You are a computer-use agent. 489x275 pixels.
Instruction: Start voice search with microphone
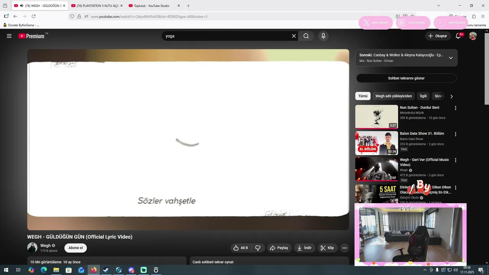tap(323, 36)
